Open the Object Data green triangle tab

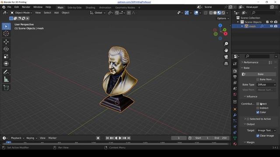[235, 138]
